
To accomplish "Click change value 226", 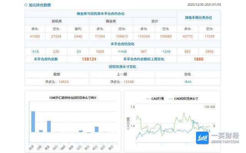I will [56, 52].
